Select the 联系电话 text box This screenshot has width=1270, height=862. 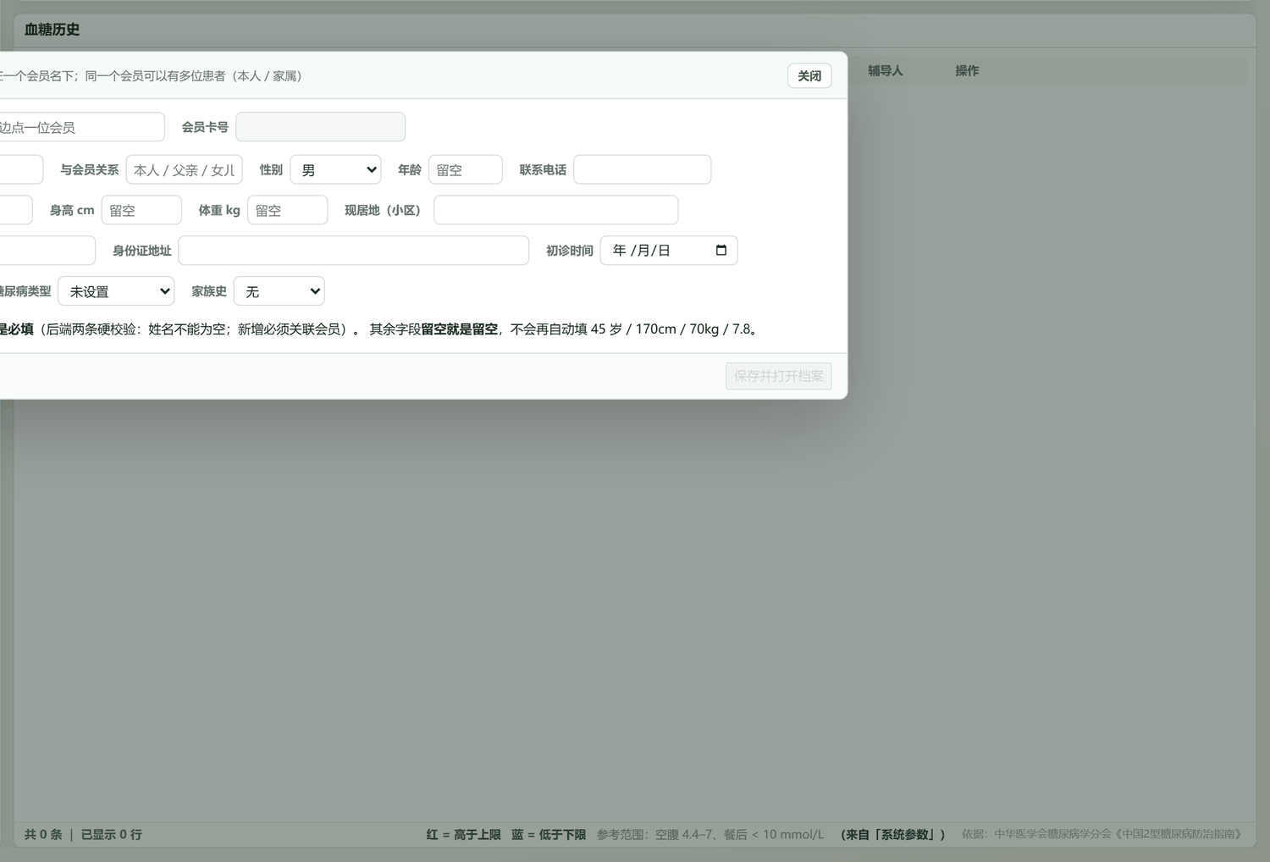click(x=643, y=169)
